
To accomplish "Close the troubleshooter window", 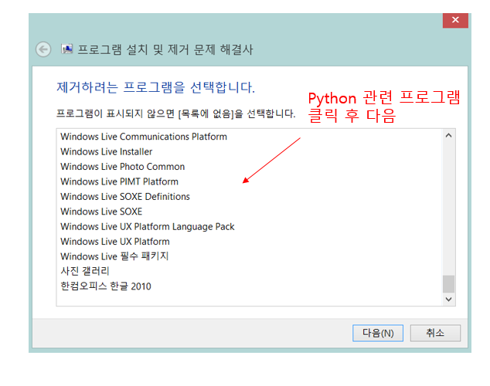I will pyautogui.click(x=455, y=20).
